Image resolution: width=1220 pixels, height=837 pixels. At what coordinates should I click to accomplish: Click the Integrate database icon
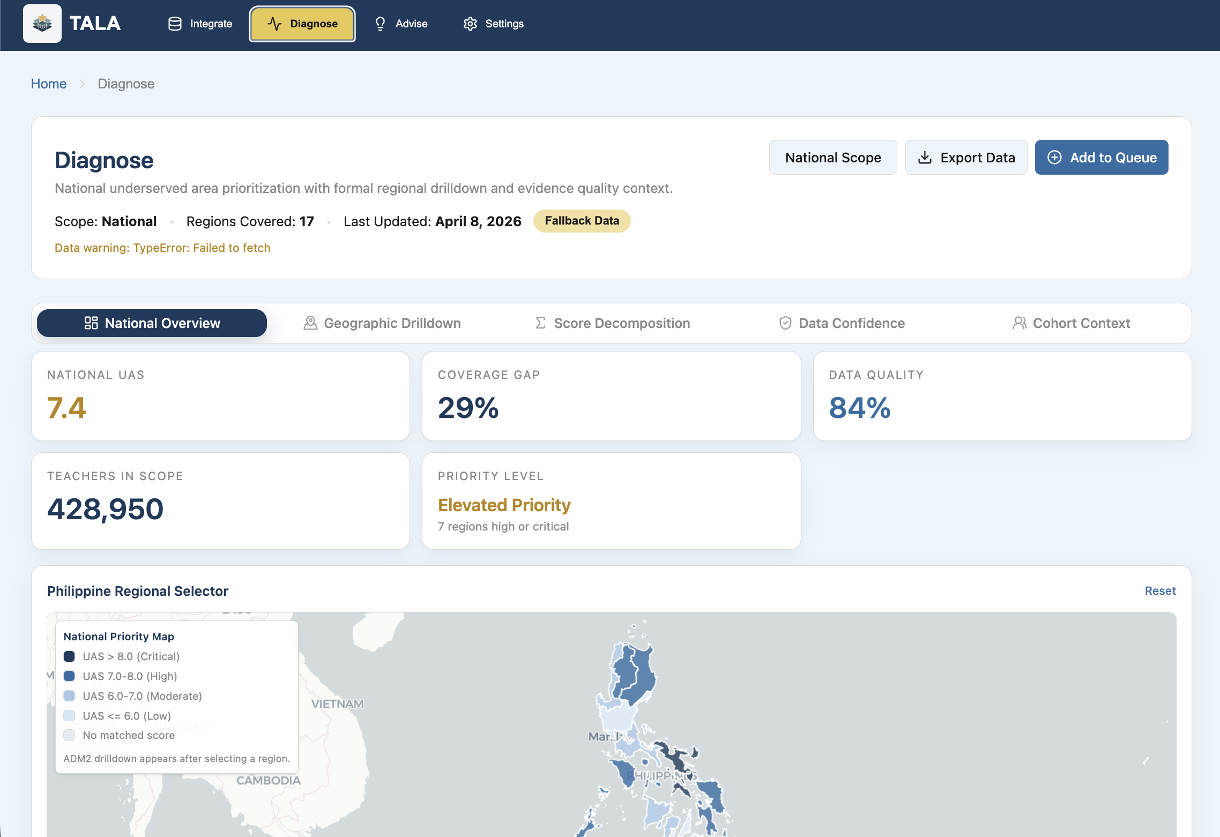pyautogui.click(x=175, y=24)
